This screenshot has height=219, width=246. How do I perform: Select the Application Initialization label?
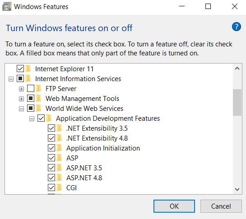[103, 148]
